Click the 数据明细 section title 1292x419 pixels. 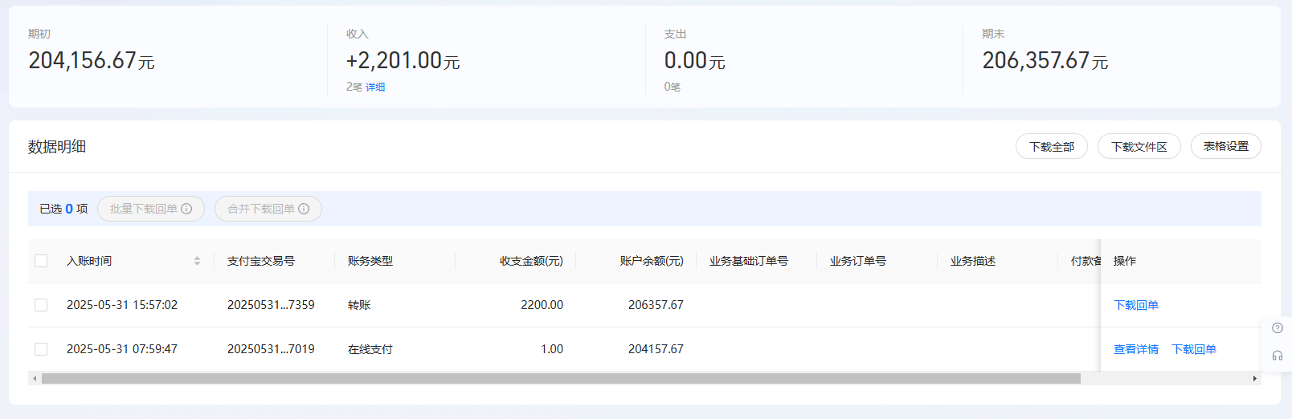[x=57, y=147]
